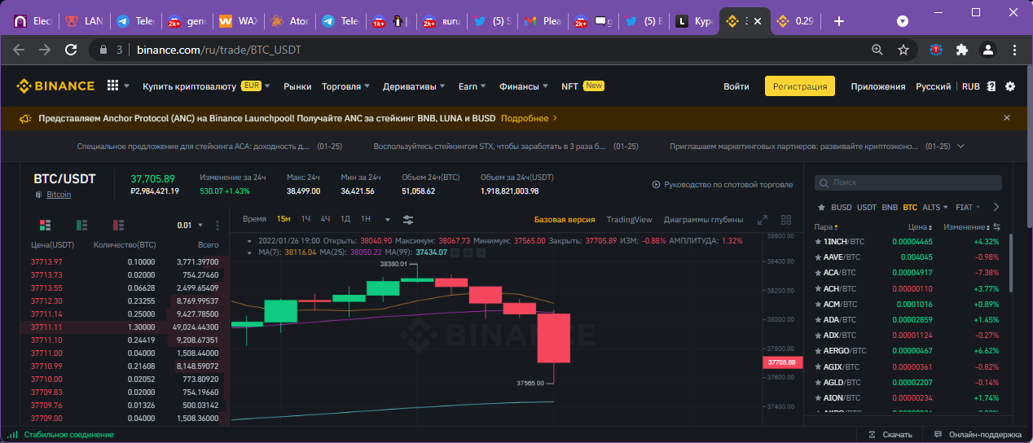1033x443 pixels.
Task: Toggle change/volume column swap icon
Action: click(996, 227)
